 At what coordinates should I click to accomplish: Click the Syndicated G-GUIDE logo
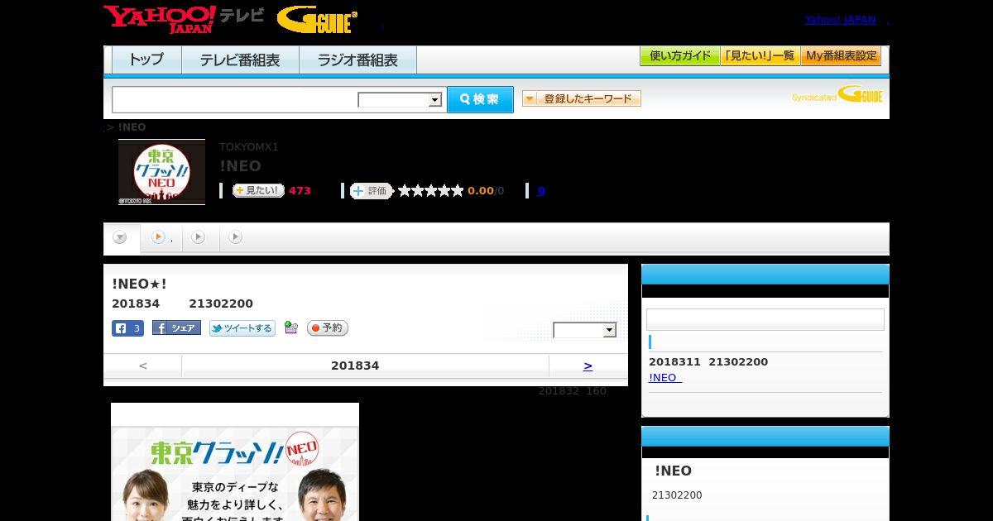(x=837, y=94)
